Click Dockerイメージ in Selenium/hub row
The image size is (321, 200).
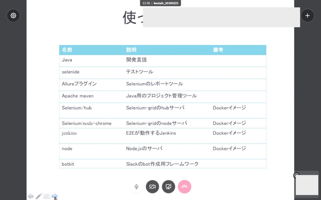[229, 108]
